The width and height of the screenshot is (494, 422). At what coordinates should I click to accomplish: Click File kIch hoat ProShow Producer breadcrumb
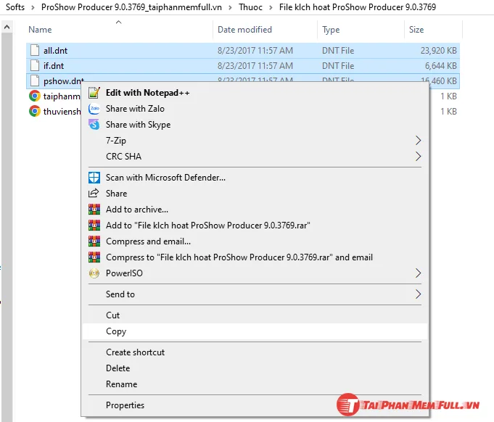(x=358, y=7)
